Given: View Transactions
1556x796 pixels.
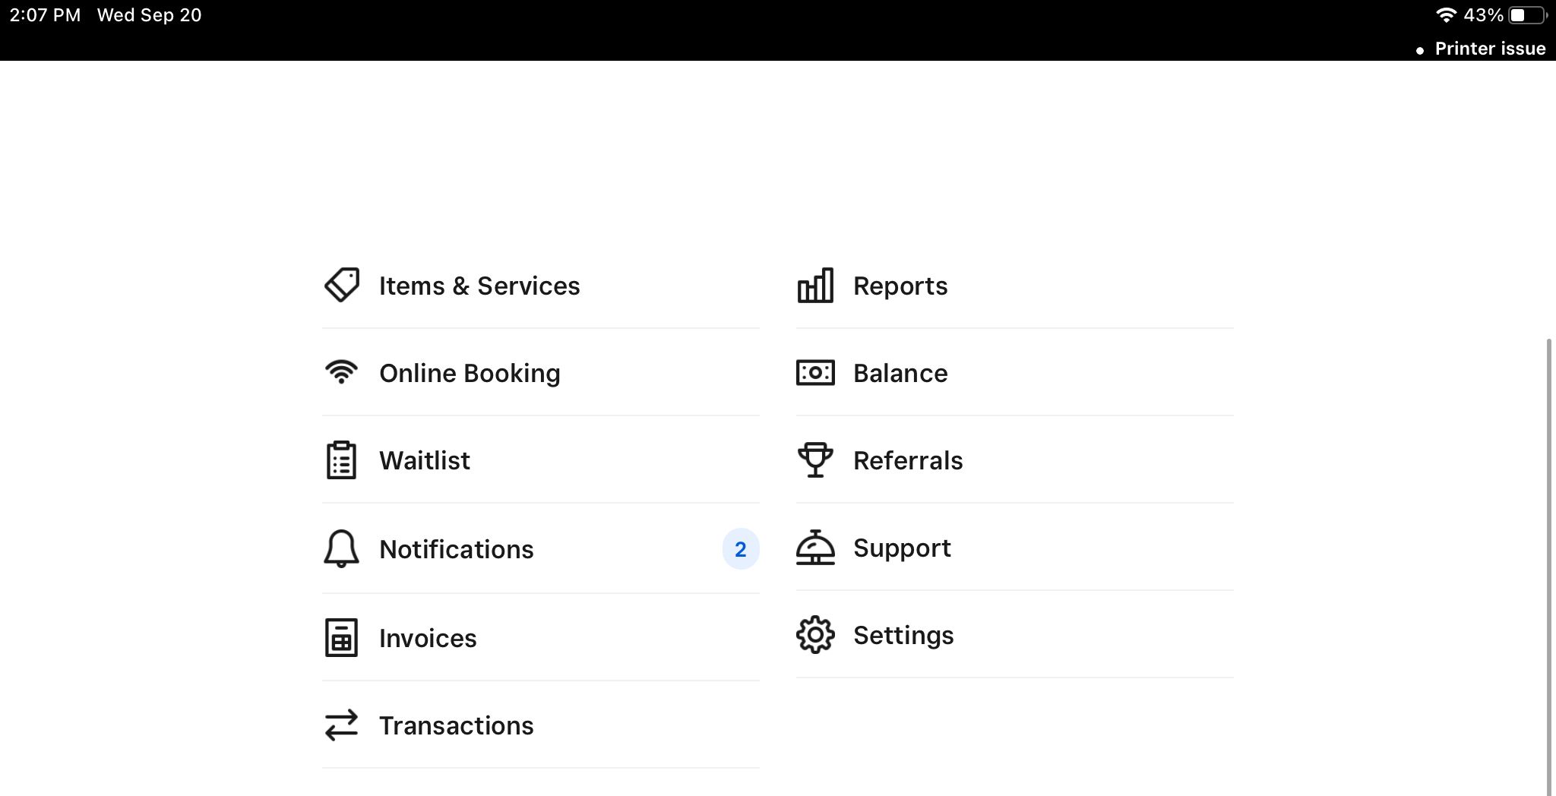Looking at the screenshot, I should [456, 725].
